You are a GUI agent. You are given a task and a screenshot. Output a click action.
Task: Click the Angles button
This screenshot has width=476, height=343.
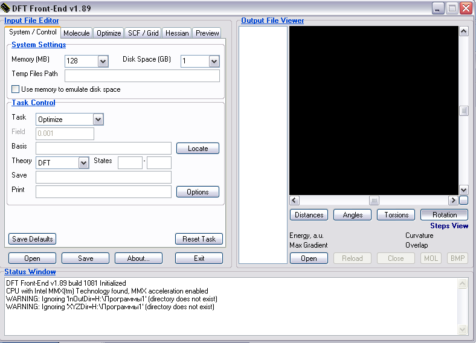[x=352, y=215]
